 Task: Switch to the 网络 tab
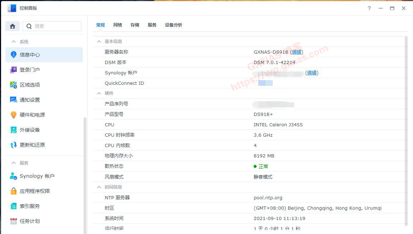[118, 25]
